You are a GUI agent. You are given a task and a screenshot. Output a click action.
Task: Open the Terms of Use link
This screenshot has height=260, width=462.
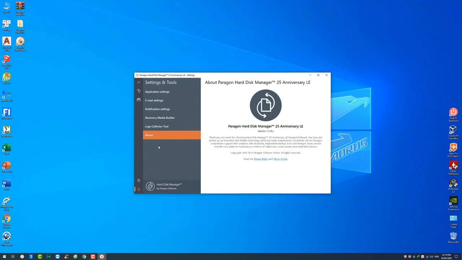pos(280,159)
